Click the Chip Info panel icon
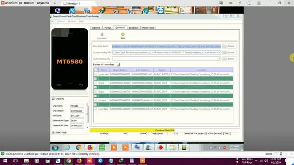 tap(53, 99)
